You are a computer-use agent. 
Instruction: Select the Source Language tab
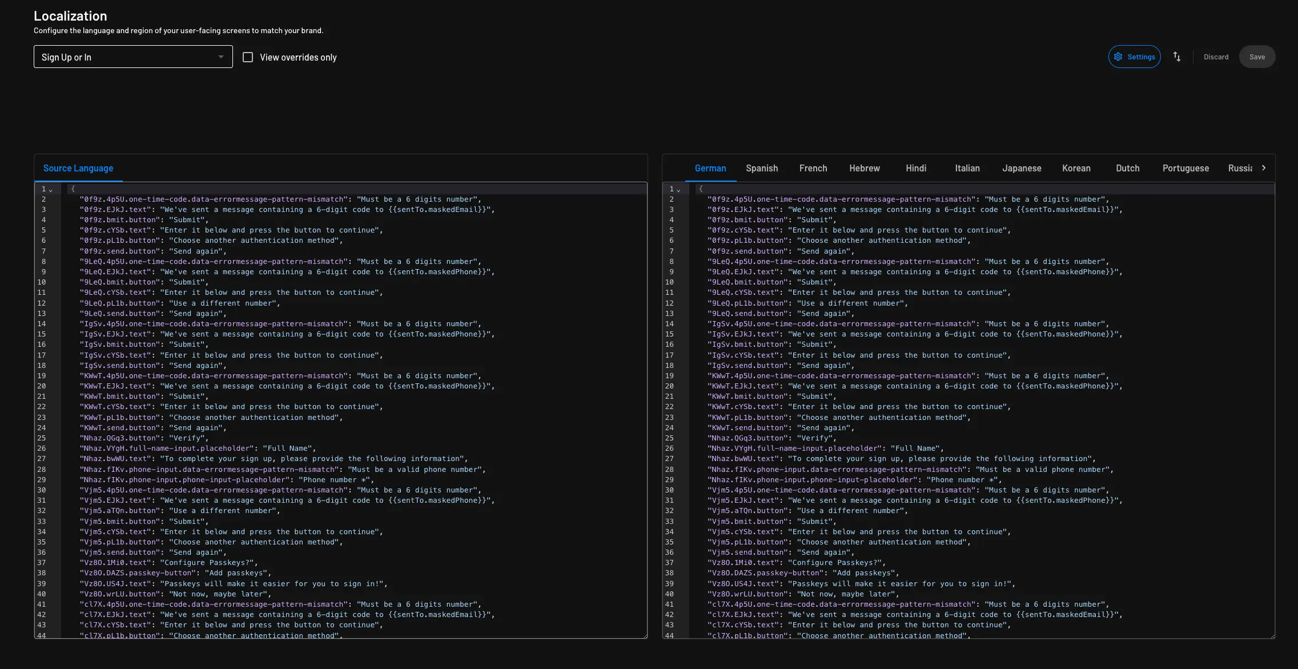(x=78, y=168)
